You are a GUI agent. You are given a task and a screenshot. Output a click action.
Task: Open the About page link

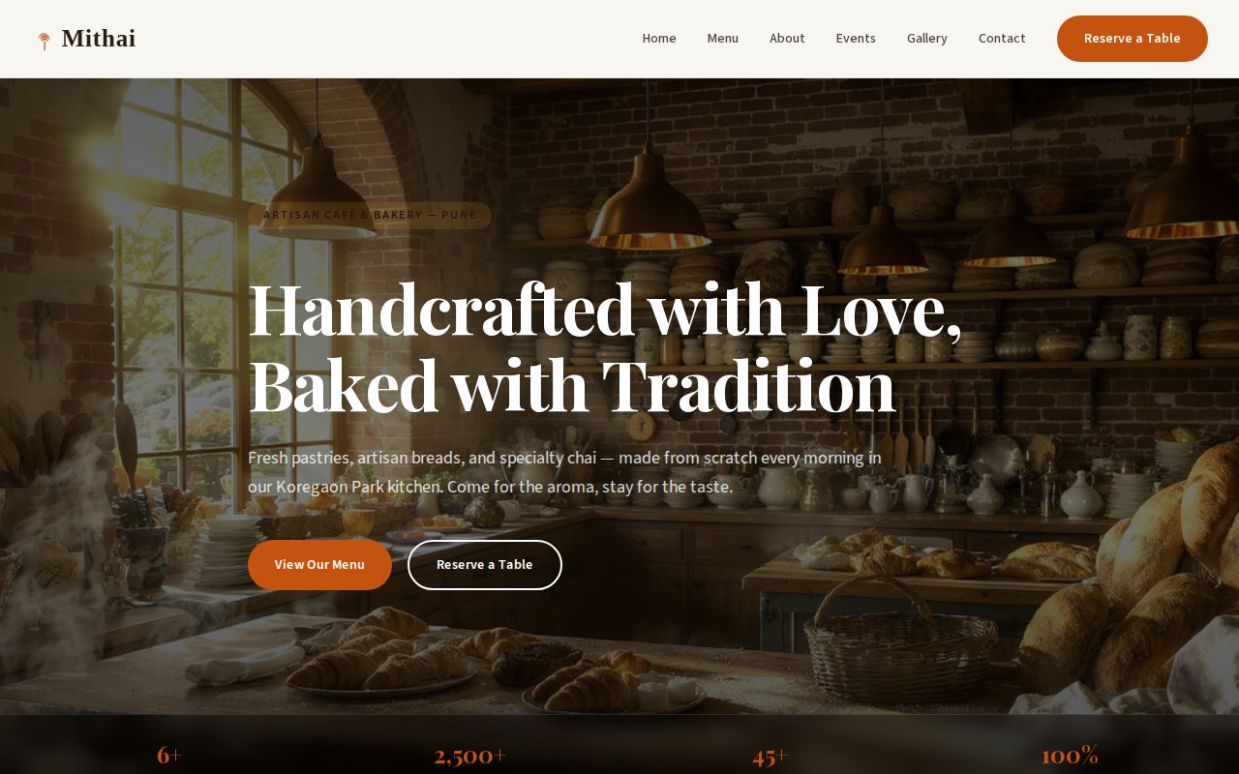coord(787,39)
